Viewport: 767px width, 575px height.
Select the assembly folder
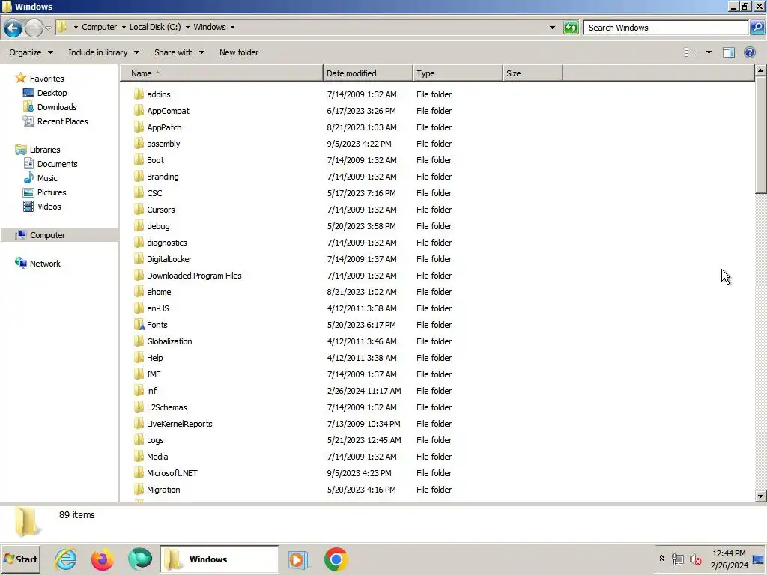[163, 144]
